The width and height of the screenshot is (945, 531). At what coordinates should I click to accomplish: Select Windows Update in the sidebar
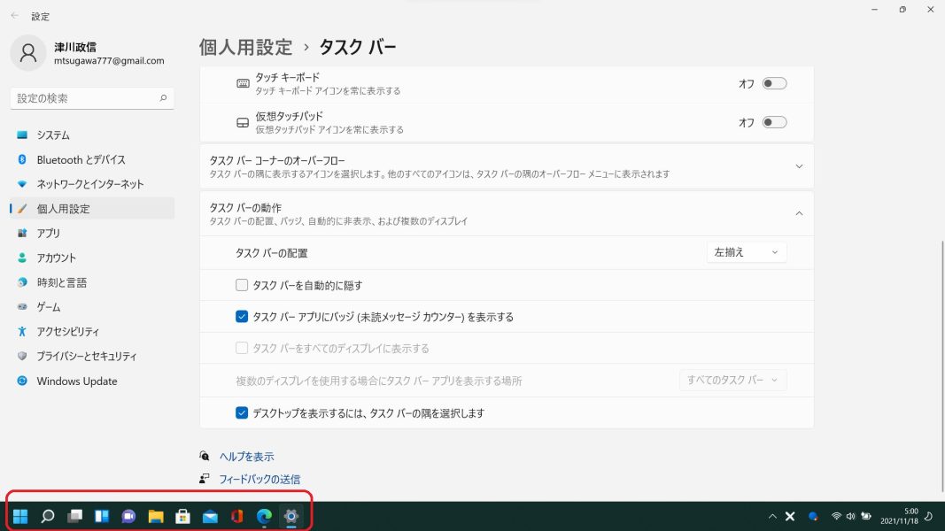pyautogui.click(x=77, y=381)
